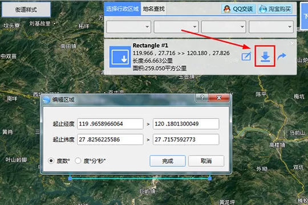Click the 巨屿镇 map label
This screenshot has height=205, width=308.
[147, 191]
